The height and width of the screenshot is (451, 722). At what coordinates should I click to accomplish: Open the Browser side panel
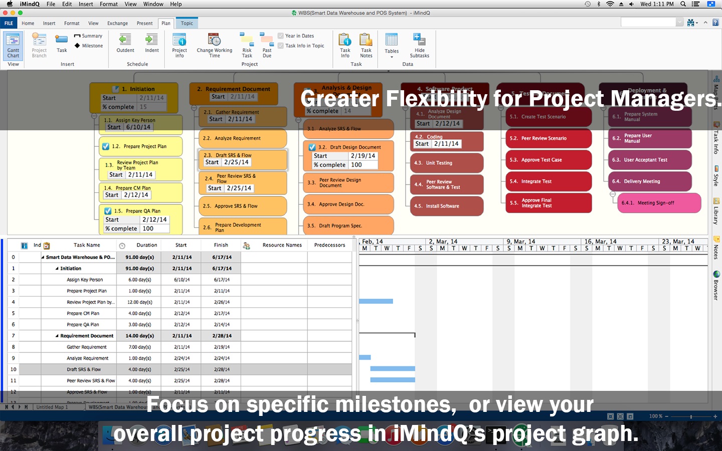(x=716, y=285)
